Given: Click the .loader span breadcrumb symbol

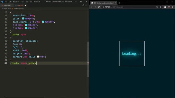Looking at the screenshot, I should click(x=17, y=8).
